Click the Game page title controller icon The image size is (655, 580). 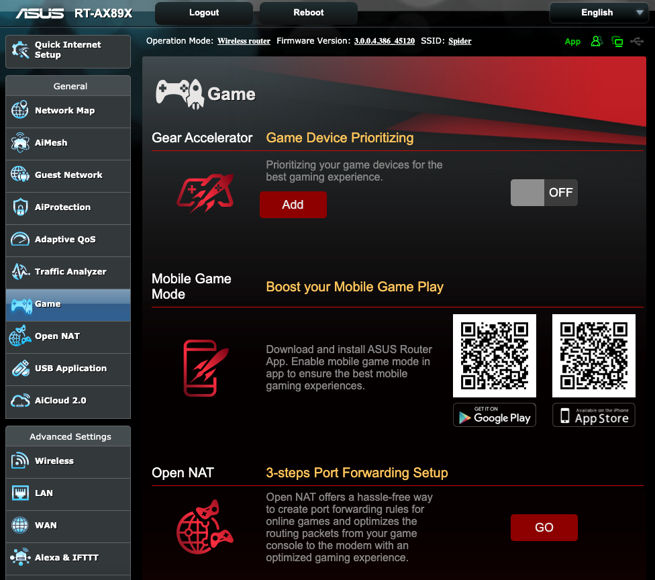coord(180,94)
